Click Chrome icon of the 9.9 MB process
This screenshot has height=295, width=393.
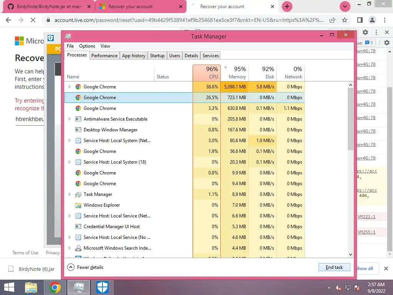(78, 173)
